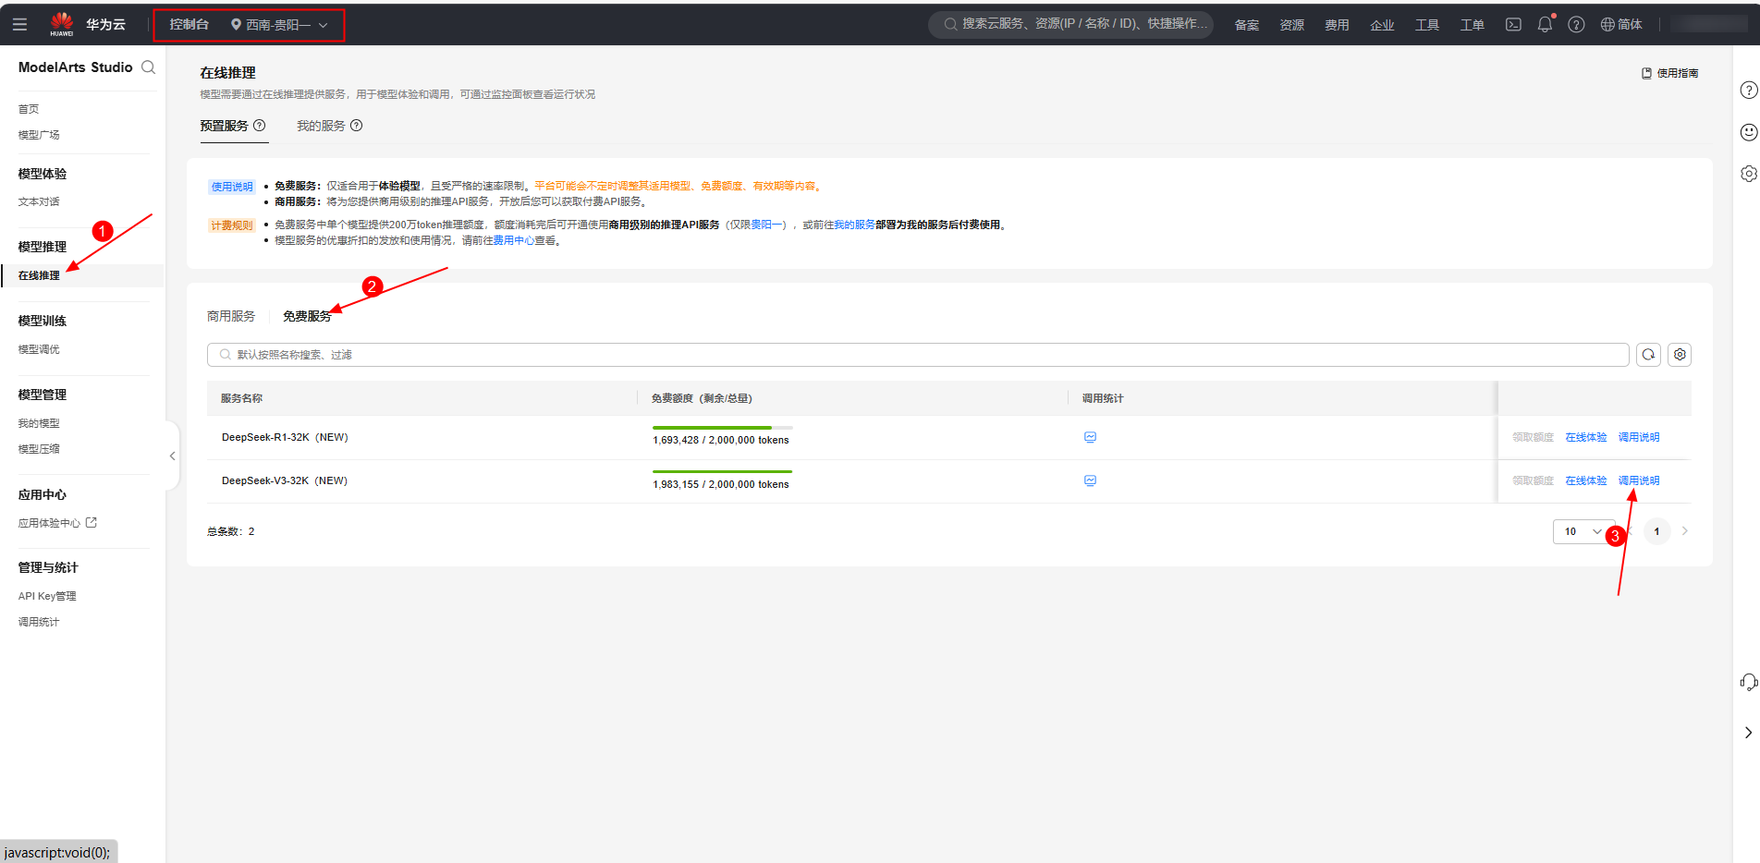Click 领取额度 for DeepSeek-R1-32K
The width and height of the screenshot is (1760, 863).
[1533, 437]
